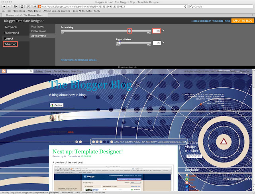Open the post title Next up: Template Designer!

(88, 151)
